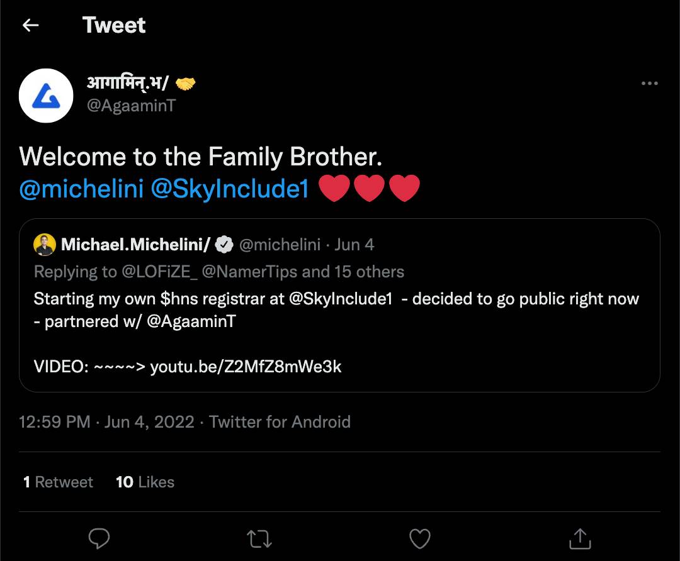The height and width of the screenshot is (561, 680).
Task: Open @michelini's handle inside the quoted tweet
Action: coord(280,244)
